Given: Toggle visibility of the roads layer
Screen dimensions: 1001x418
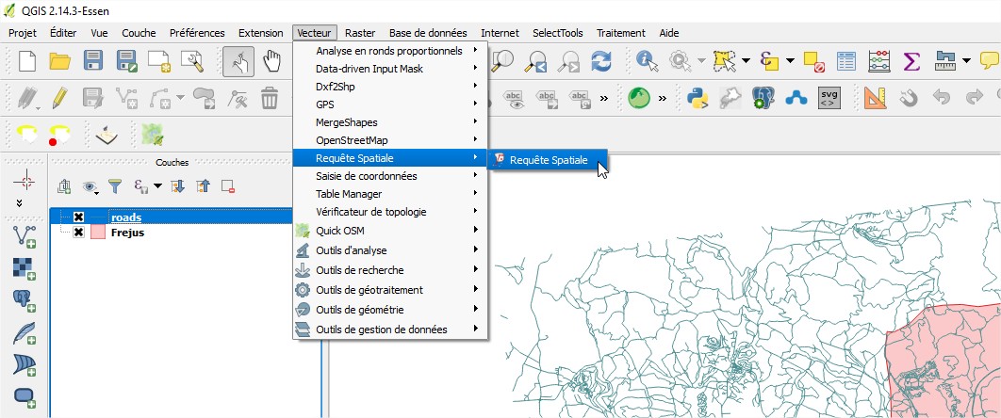Looking at the screenshot, I should point(78,217).
